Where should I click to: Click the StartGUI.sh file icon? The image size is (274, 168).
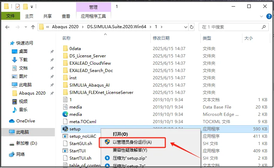point(65,144)
